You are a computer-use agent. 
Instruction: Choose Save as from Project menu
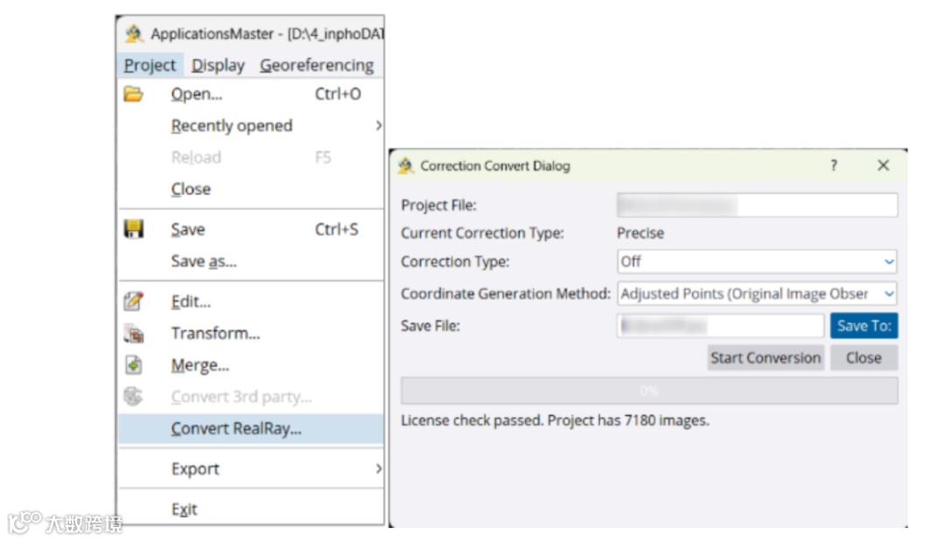204,260
